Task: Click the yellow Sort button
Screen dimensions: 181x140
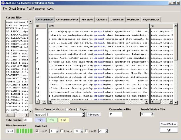Action: coord(63,120)
